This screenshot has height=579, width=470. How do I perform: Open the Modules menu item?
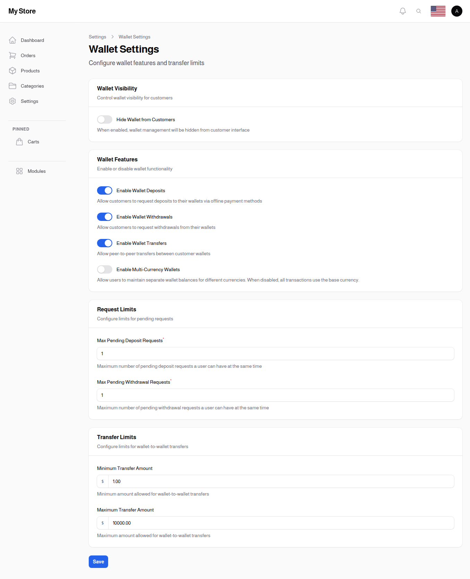pos(36,171)
